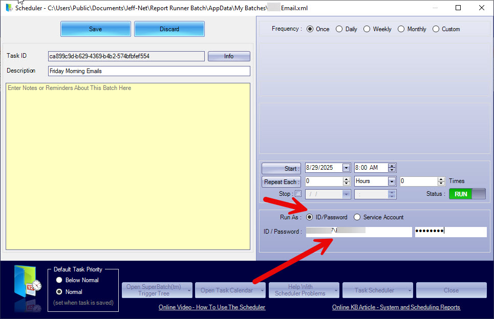Set priority to Below Normal
The image size is (494, 319).
tap(59, 280)
